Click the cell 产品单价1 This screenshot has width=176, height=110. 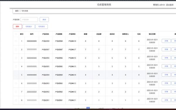tap(72, 100)
